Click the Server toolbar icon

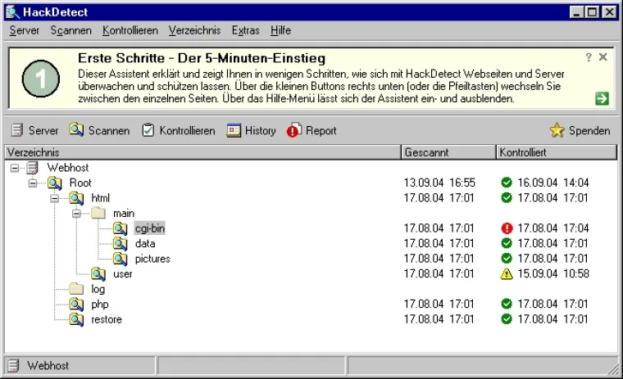(x=17, y=130)
